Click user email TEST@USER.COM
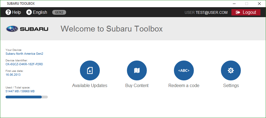This screenshot has width=266, height=118. pyautogui.click(x=212, y=12)
